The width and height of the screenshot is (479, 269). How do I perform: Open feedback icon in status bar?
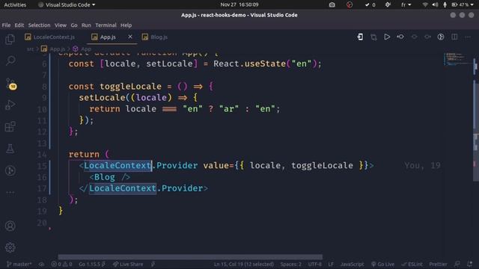click(457, 264)
